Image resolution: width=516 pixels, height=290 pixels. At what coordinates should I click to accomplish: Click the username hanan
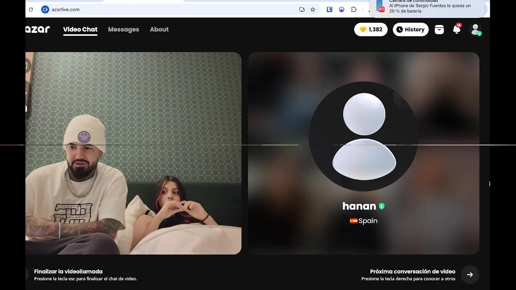[x=359, y=206]
